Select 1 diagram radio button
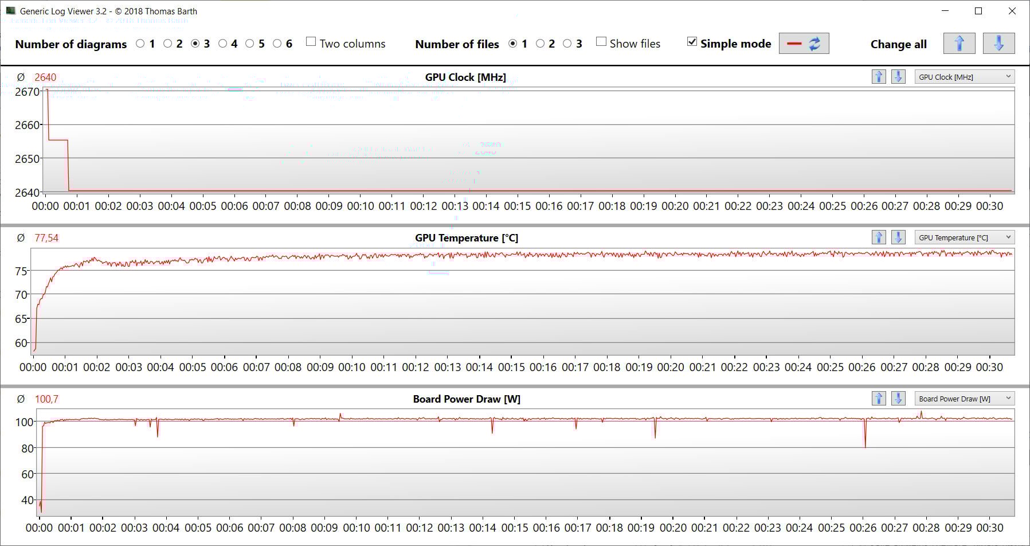This screenshot has height=546, width=1030. tap(140, 44)
